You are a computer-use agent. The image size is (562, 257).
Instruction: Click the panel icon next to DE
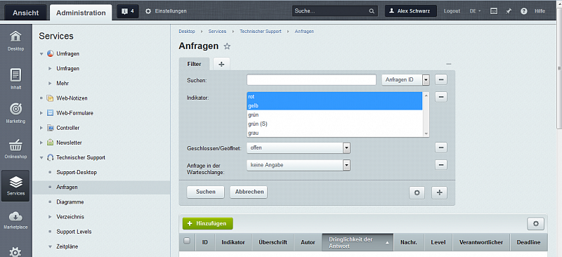[x=494, y=11]
